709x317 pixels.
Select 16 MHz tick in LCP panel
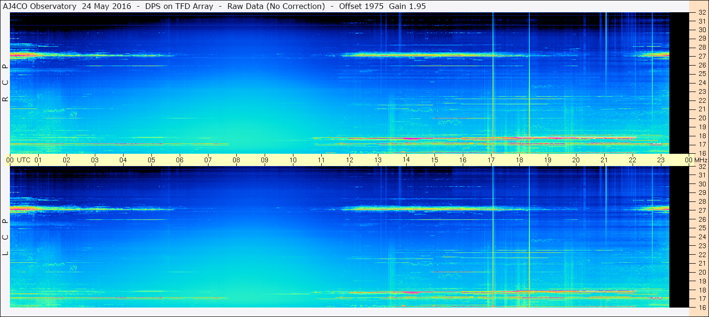coord(702,307)
